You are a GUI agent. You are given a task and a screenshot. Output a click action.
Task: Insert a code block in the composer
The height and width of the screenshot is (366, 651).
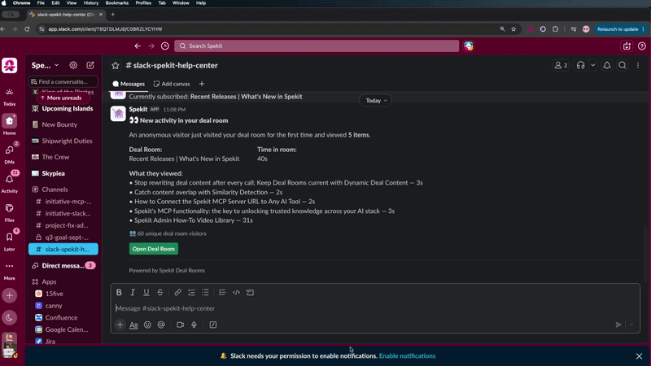(250, 292)
